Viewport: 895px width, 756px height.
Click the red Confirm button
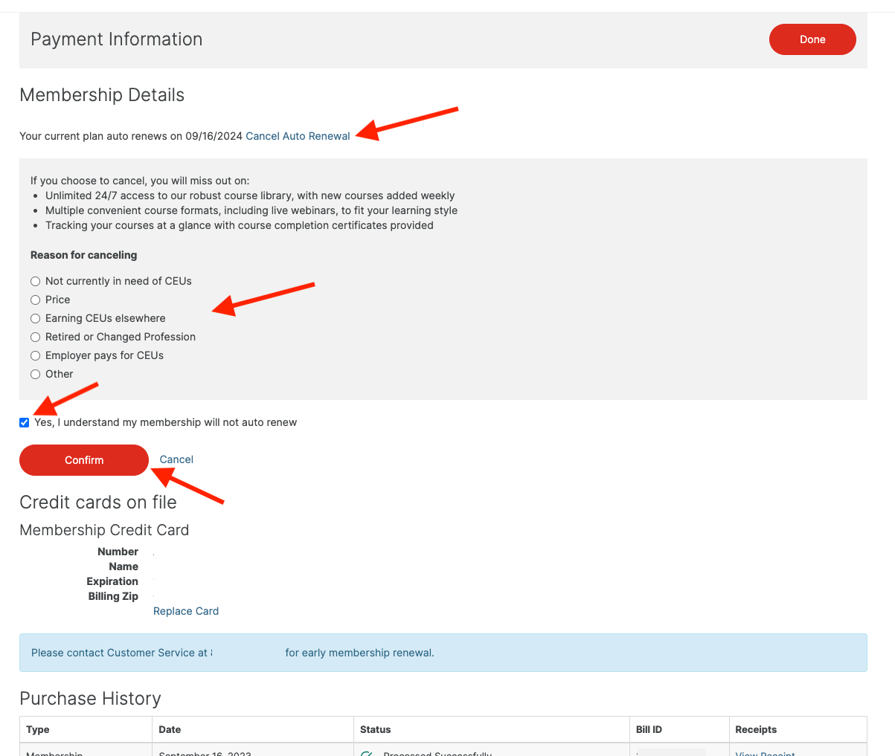[83, 459]
